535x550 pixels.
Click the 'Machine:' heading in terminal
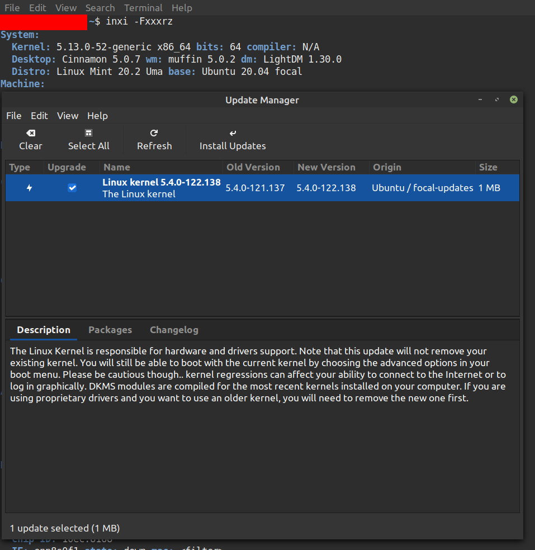[x=22, y=84]
